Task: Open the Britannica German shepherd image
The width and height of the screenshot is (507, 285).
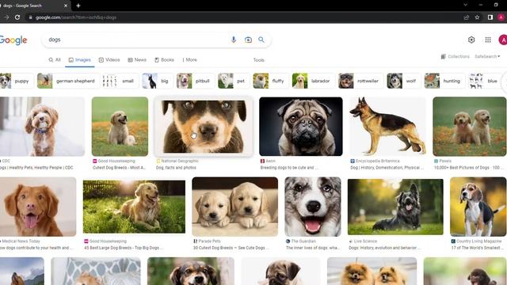Action: [x=387, y=127]
